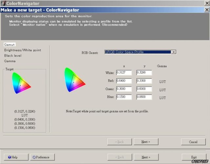Click the Green y value field
The image size is (210, 164).
[144, 89]
